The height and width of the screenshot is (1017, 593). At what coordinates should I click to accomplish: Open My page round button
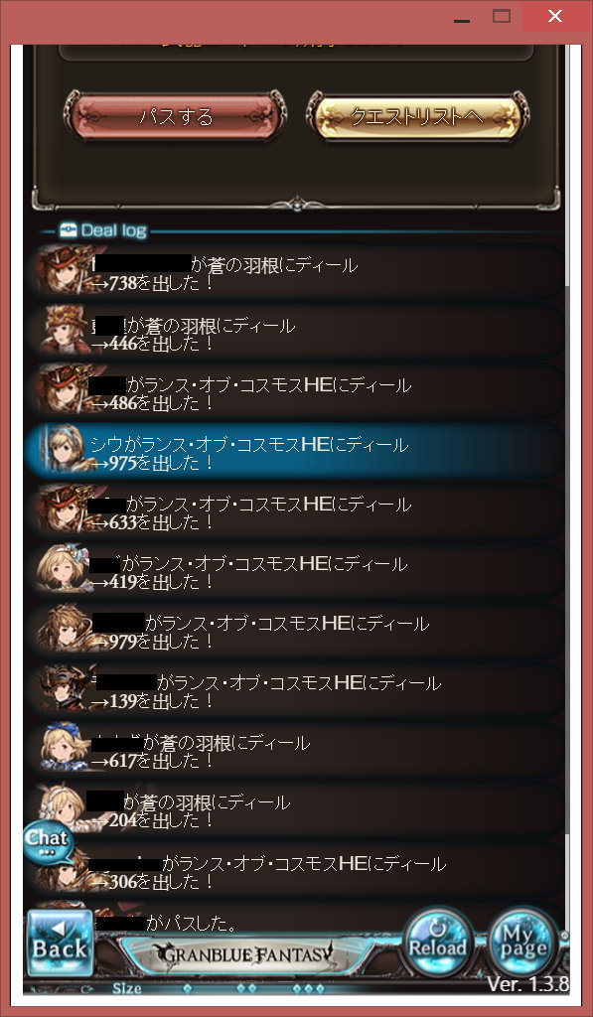[x=522, y=942]
